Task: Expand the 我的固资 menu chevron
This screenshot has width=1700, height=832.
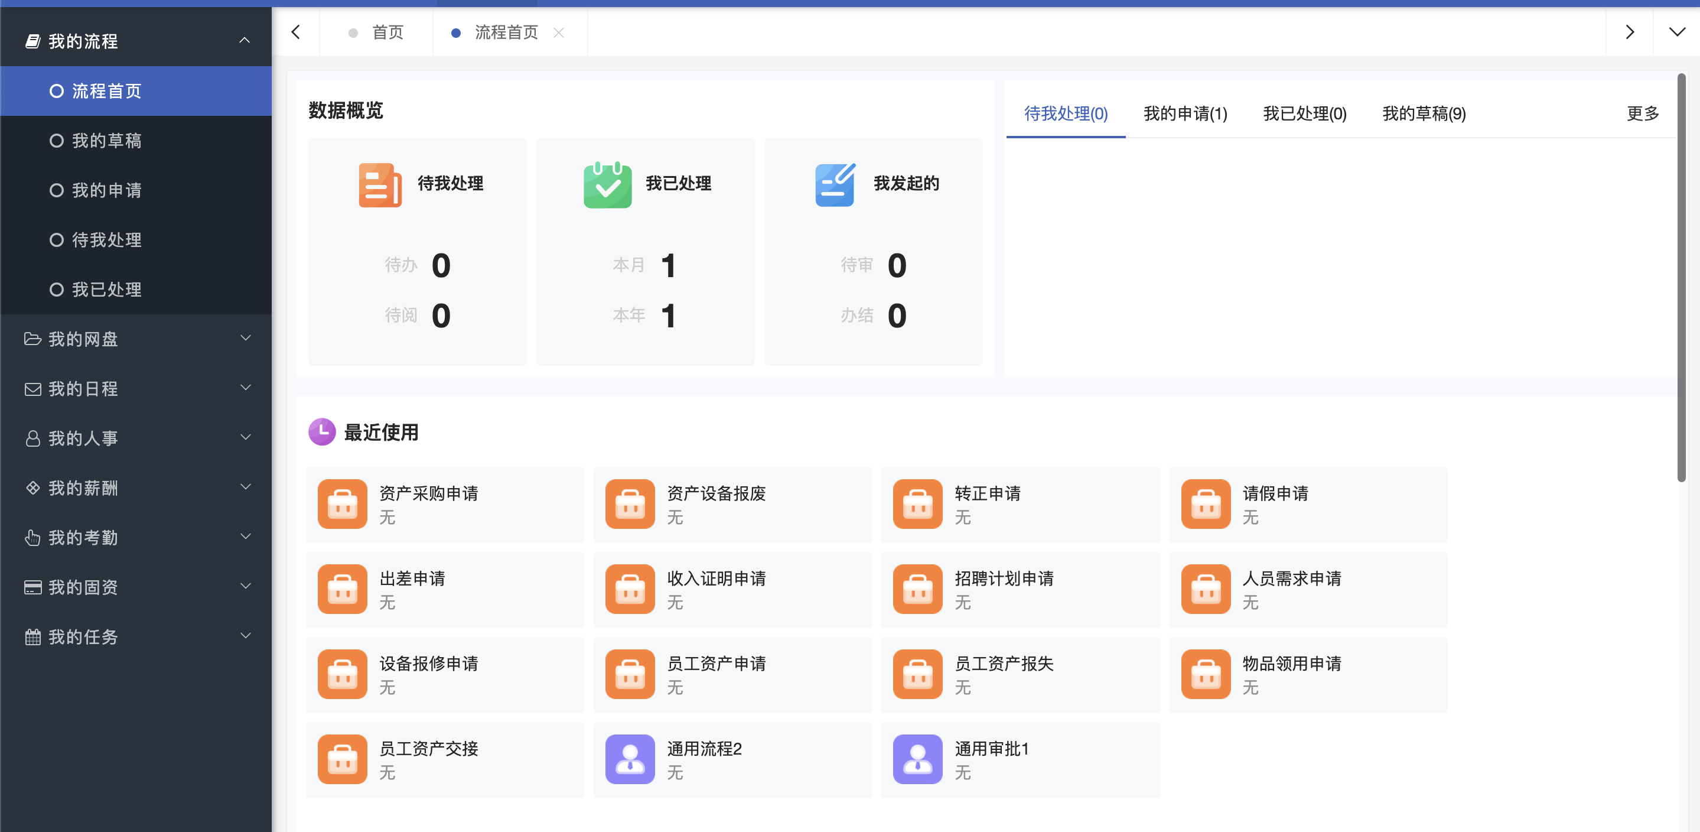Action: (246, 586)
